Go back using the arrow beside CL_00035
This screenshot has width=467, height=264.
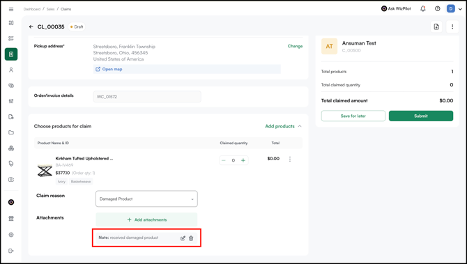(x=31, y=26)
